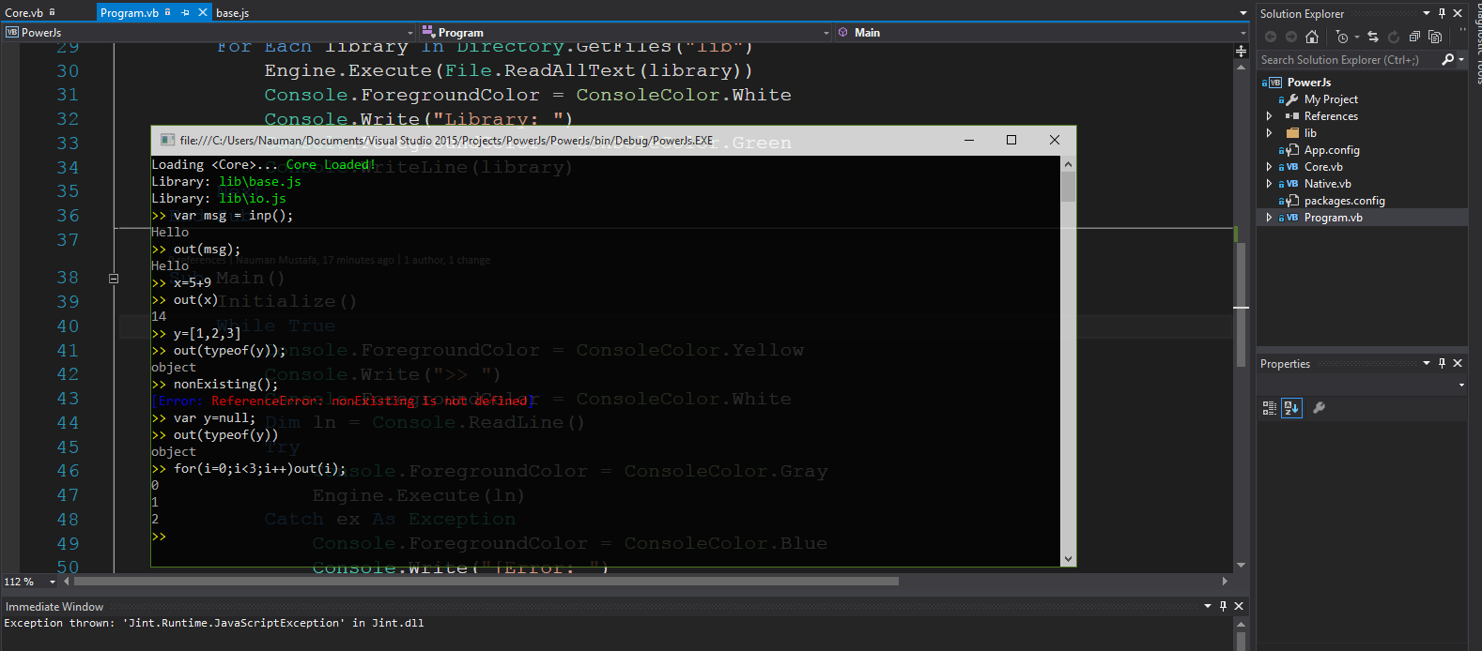Switch to the base.js tab

233,13
